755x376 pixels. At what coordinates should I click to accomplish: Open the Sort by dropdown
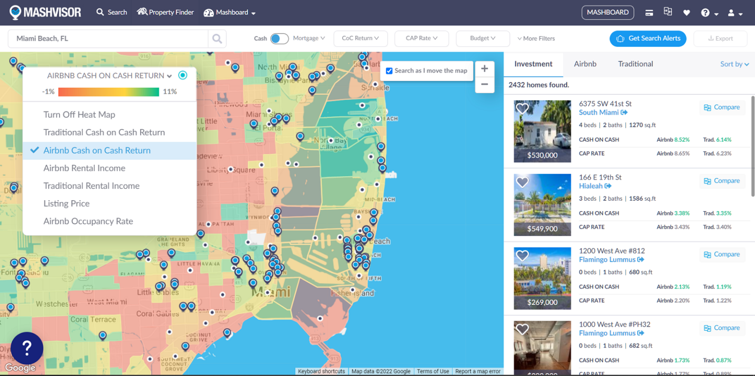734,64
